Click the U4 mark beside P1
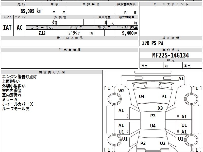 point(142,97)
